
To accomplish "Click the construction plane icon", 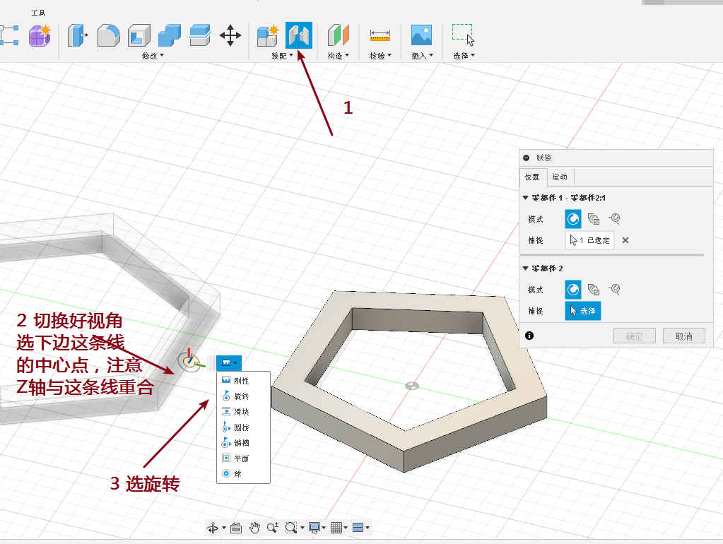I will point(339,35).
